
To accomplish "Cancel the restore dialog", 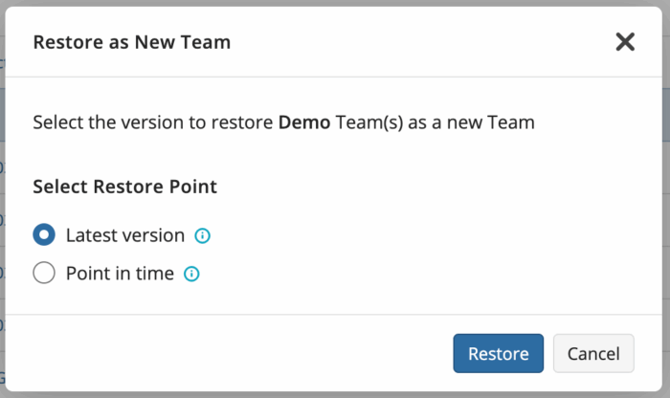I will click(x=593, y=353).
